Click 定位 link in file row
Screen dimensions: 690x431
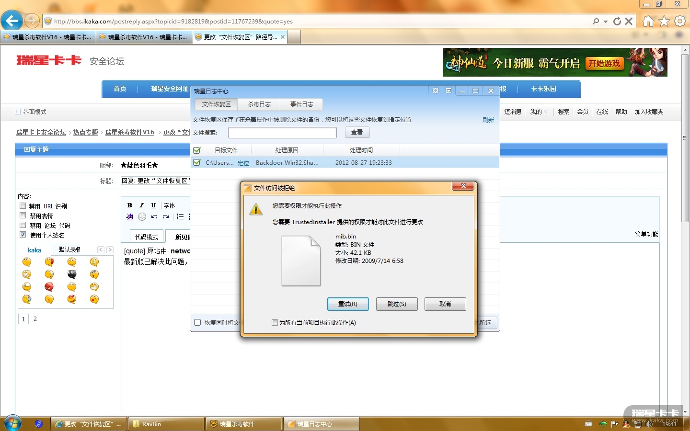tap(243, 163)
